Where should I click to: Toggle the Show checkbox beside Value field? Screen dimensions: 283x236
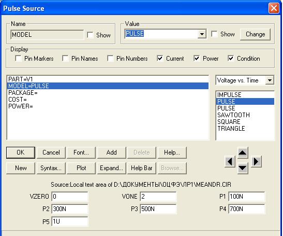click(214, 34)
